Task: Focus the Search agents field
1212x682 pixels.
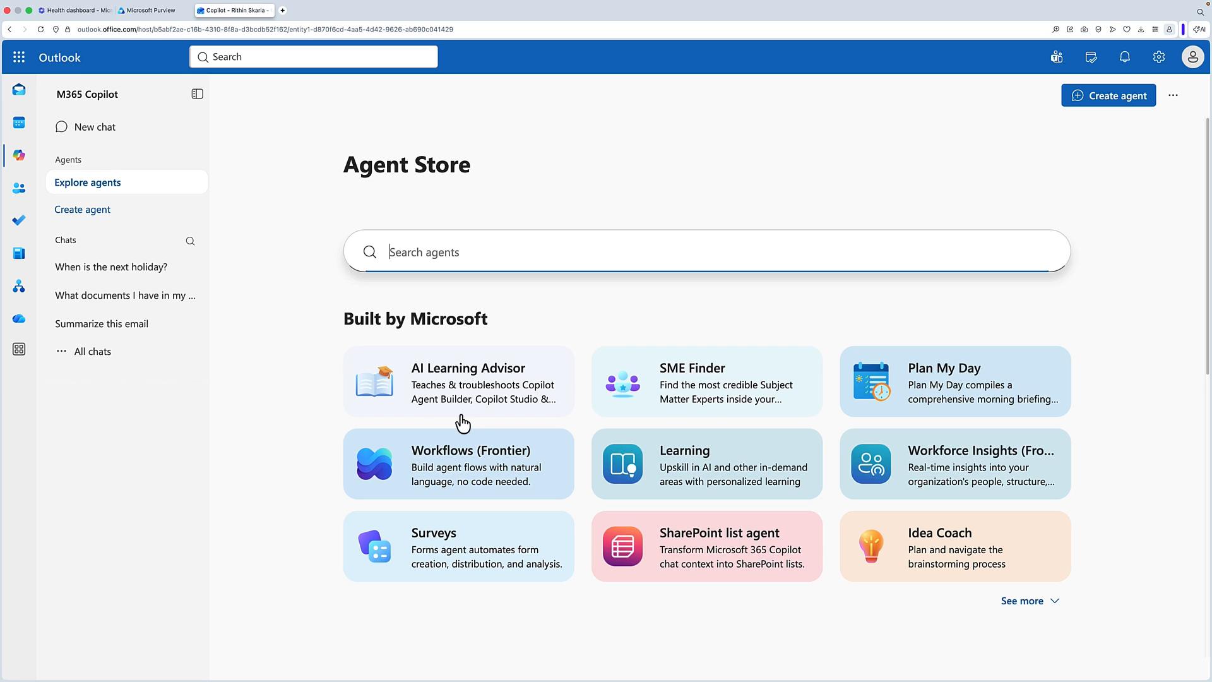Action: (707, 251)
